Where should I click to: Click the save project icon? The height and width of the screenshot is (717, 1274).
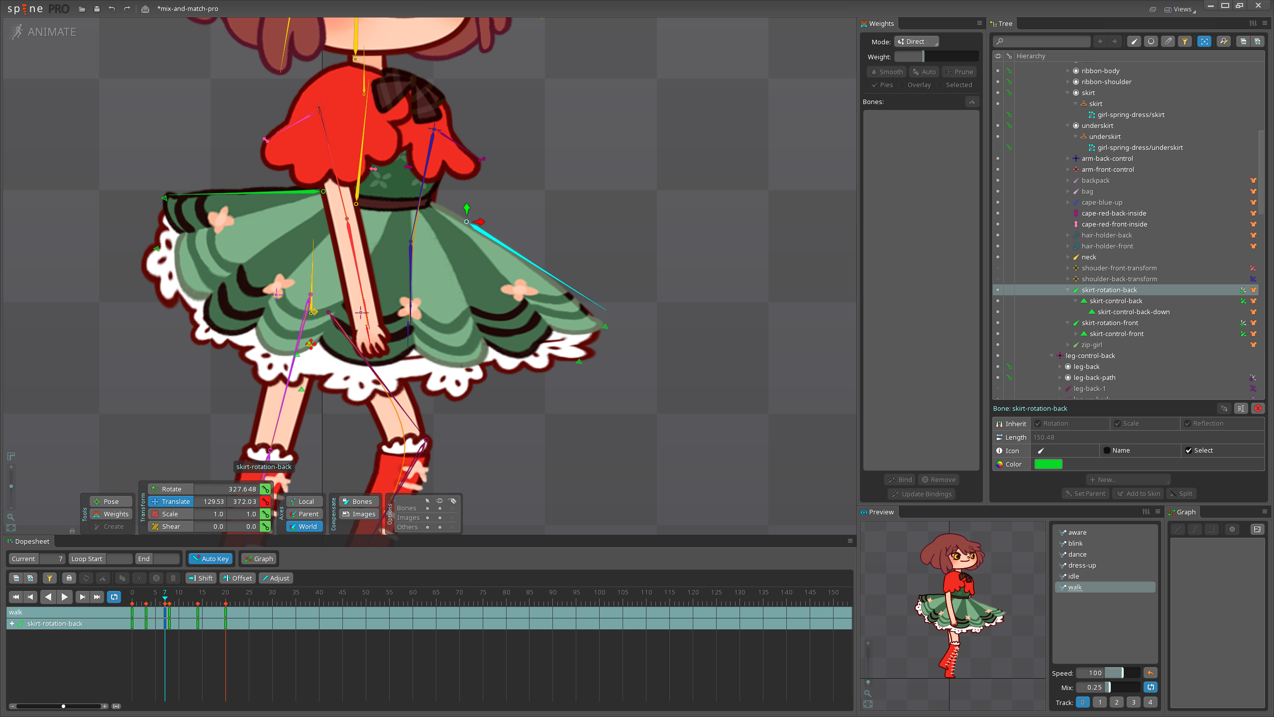tap(97, 8)
